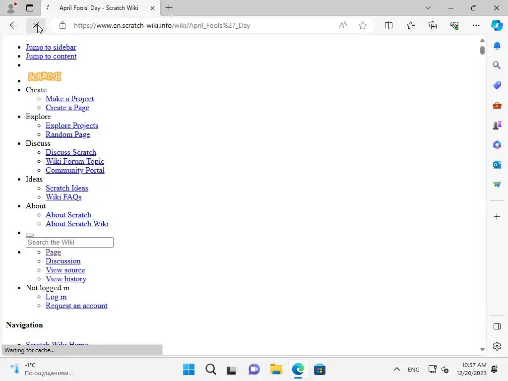
Task: Follow Jump to content link
Action: 51,56
